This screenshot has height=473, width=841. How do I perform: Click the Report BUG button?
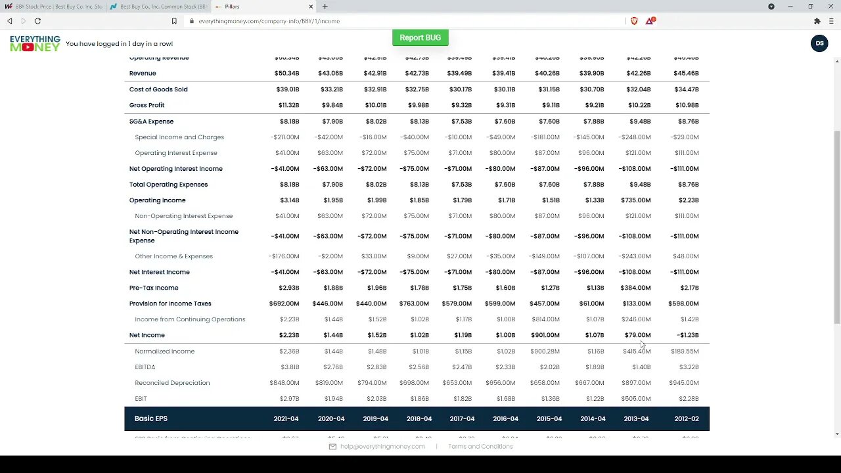(420, 37)
